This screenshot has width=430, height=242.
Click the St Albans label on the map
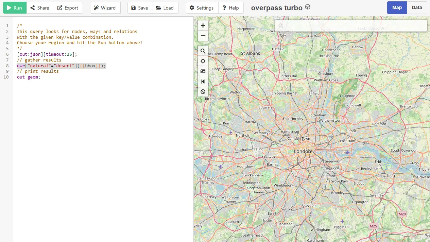250,53
